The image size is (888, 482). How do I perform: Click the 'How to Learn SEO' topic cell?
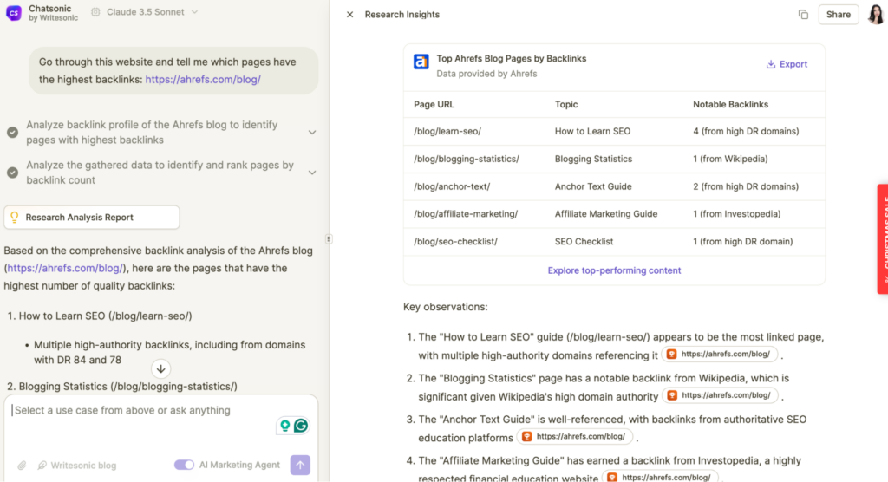coord(592,132)
